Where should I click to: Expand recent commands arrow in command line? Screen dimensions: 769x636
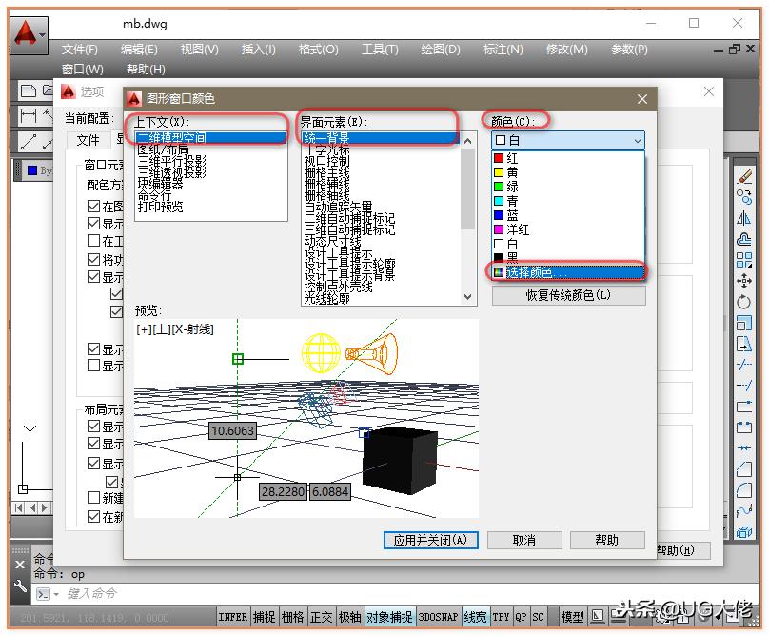[x=56, y=594]
